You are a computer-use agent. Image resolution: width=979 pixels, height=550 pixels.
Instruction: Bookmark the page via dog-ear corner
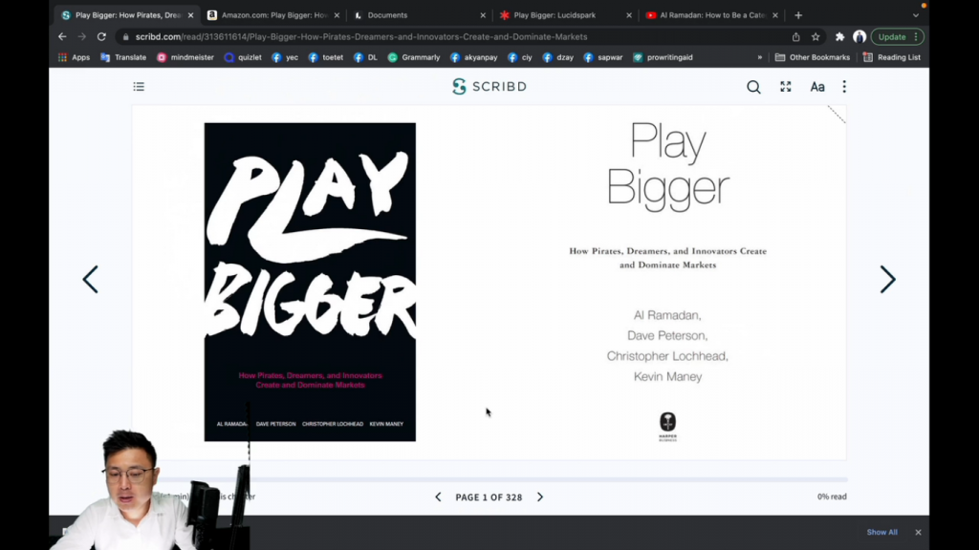(836, 115)
